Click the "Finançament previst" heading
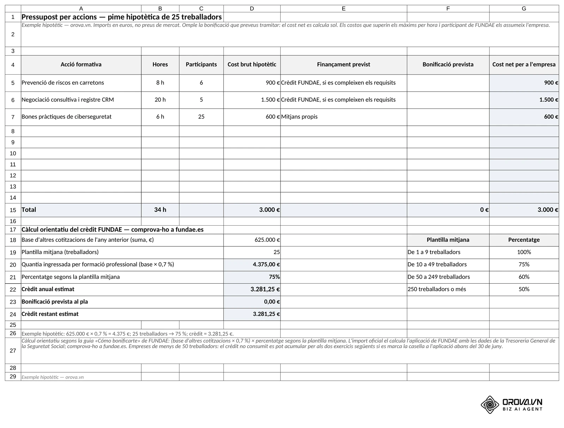 (344, 65)
